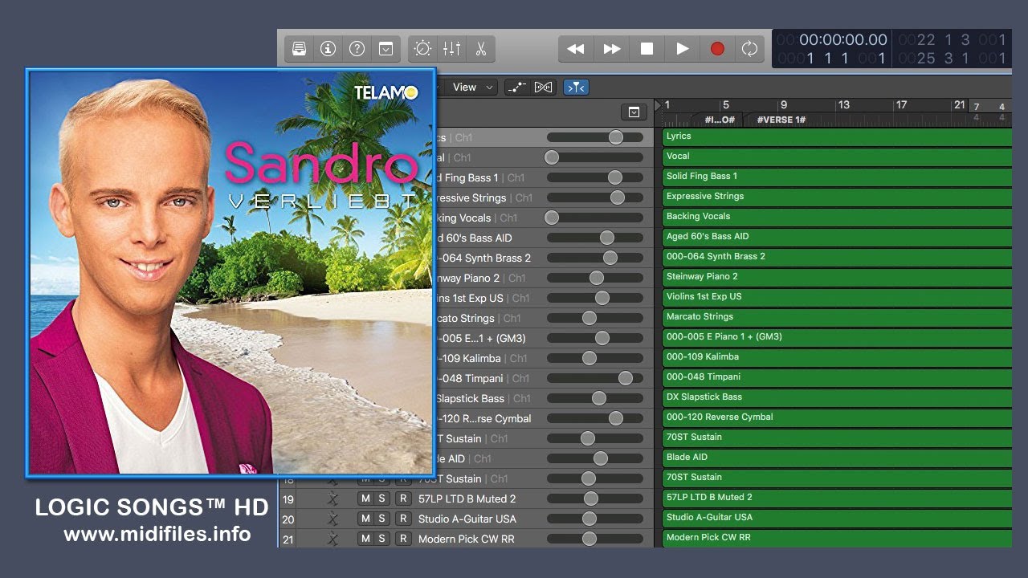Viewport: 1028px width, 578px height.
Task: Show the Inspector via the info icon
Action: [328, 49]
